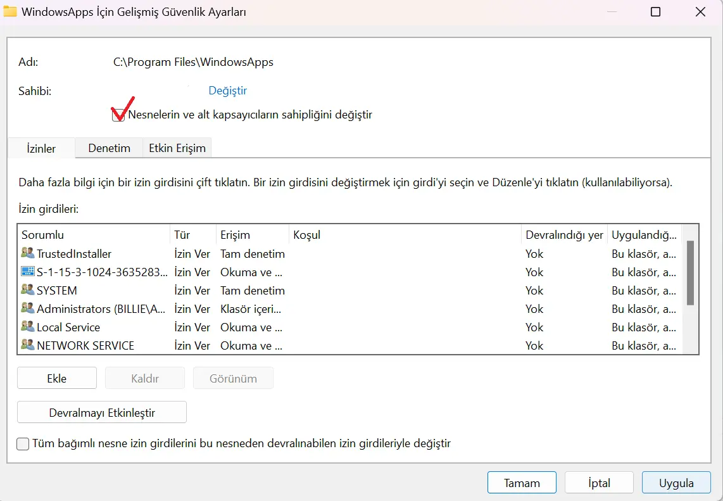This screenshot has height=501, width=723.
Task: Confirm with the Tamam button
Action: (x=522, y=483)
